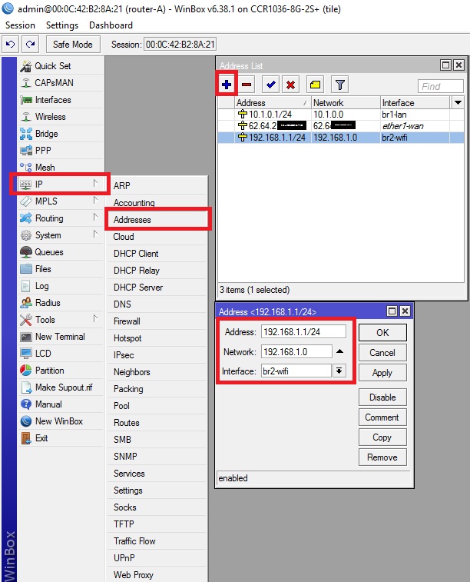470x582 pixels.
Task: Add comment with yellow note icon
Action: coord(315,85)
